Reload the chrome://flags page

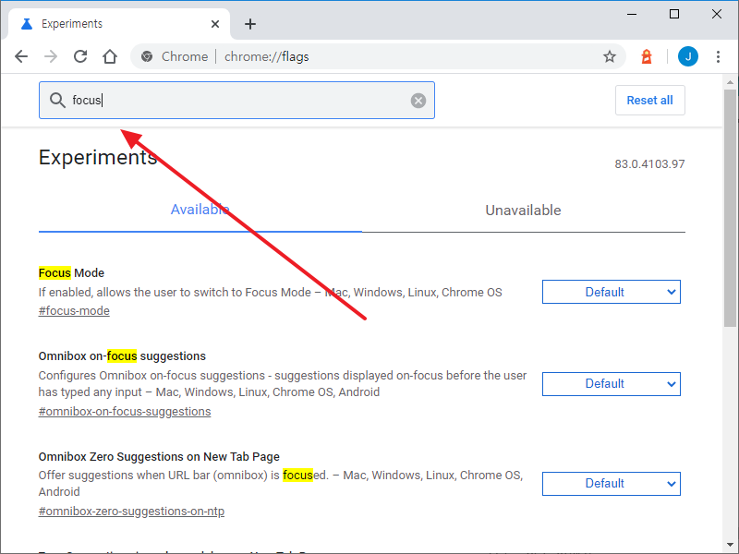tap(80, 56)
